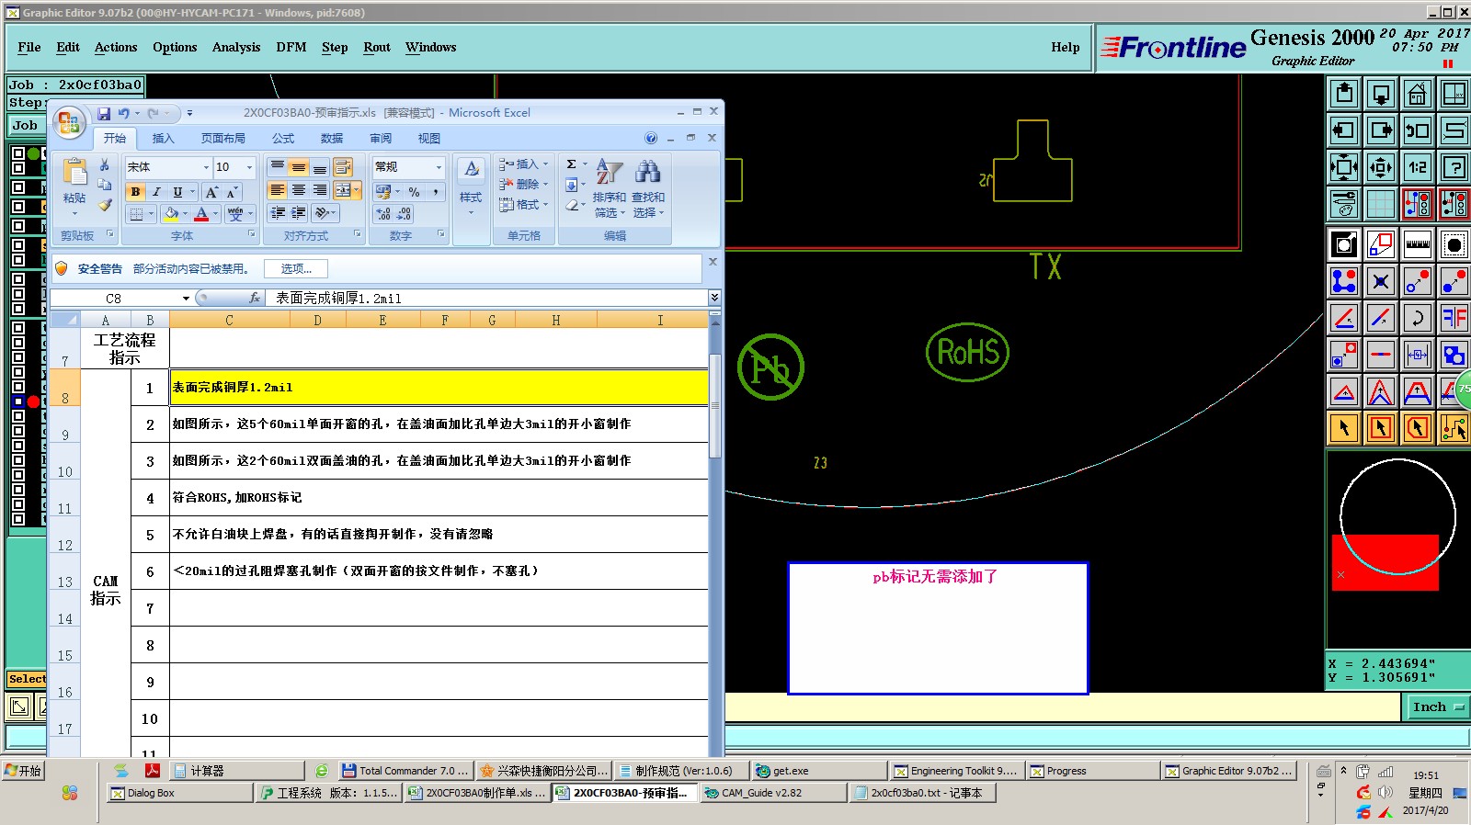The height and width of the screenshot is (825, 1471).
Task: Toggle Italic formatting in Excel
Action: point(156,192)
